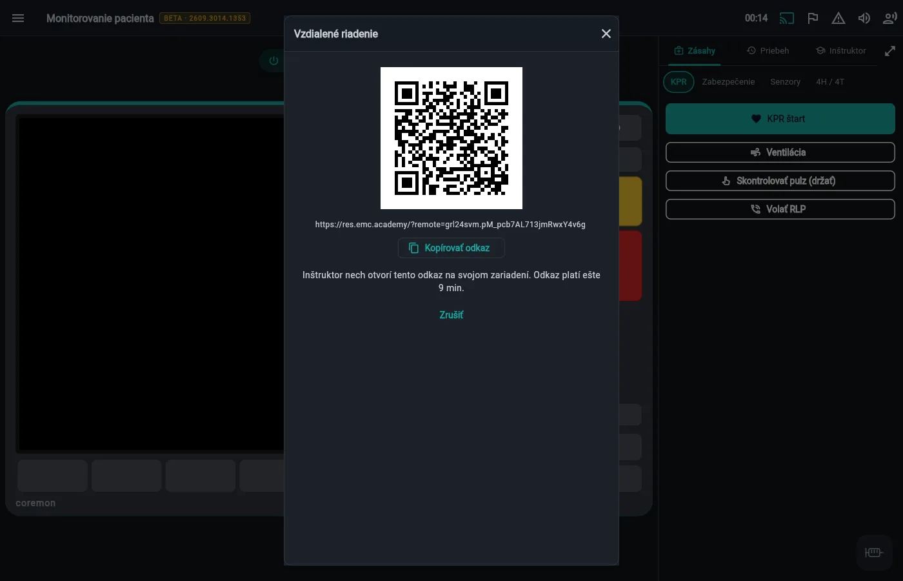Click the QR code image

451,138
